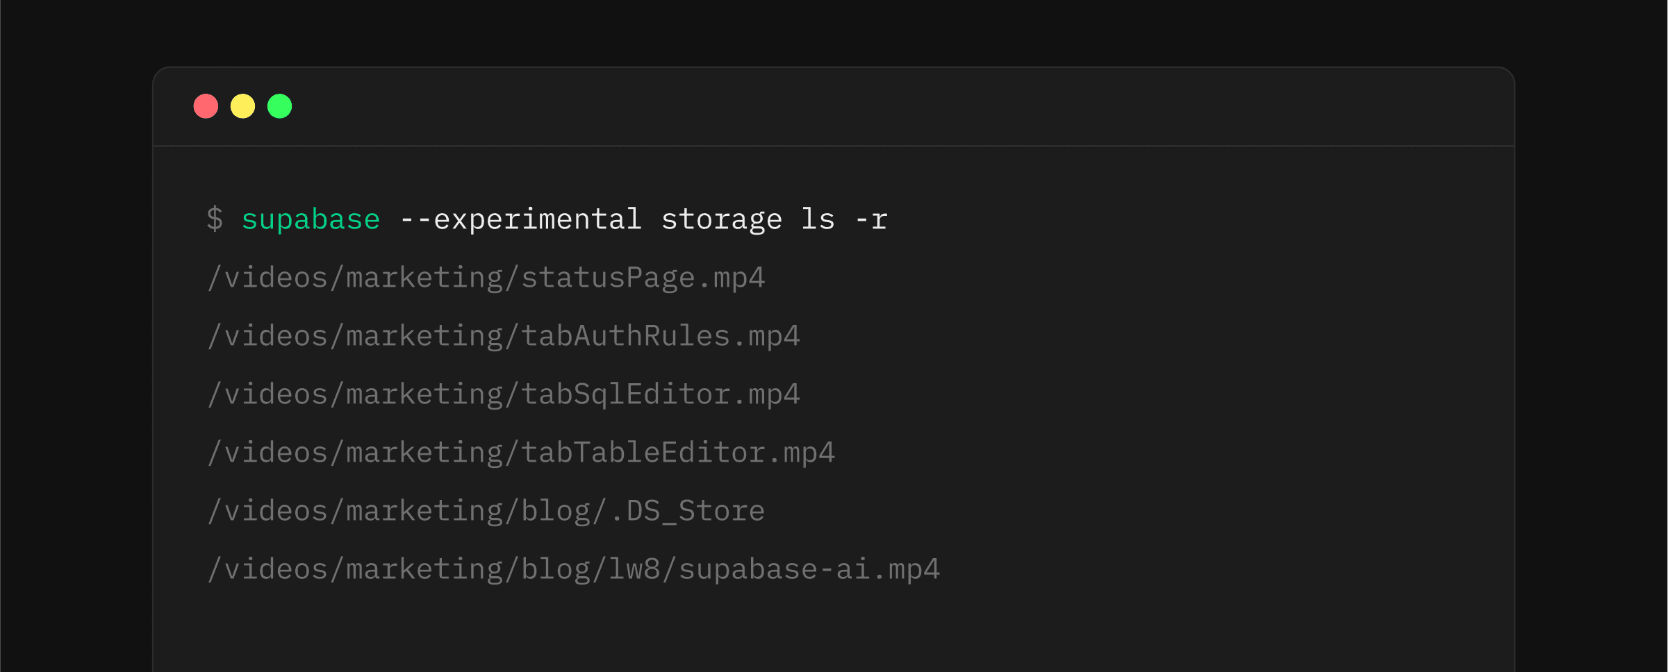Click /videos in the statusPage.mp4 path
This screenshot has height=672, width=1668.
tap(267, 278)
